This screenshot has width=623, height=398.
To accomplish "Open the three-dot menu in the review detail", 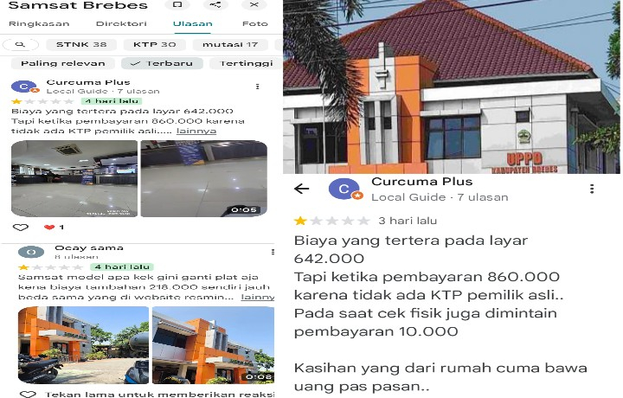I will [x=592, y=189].
